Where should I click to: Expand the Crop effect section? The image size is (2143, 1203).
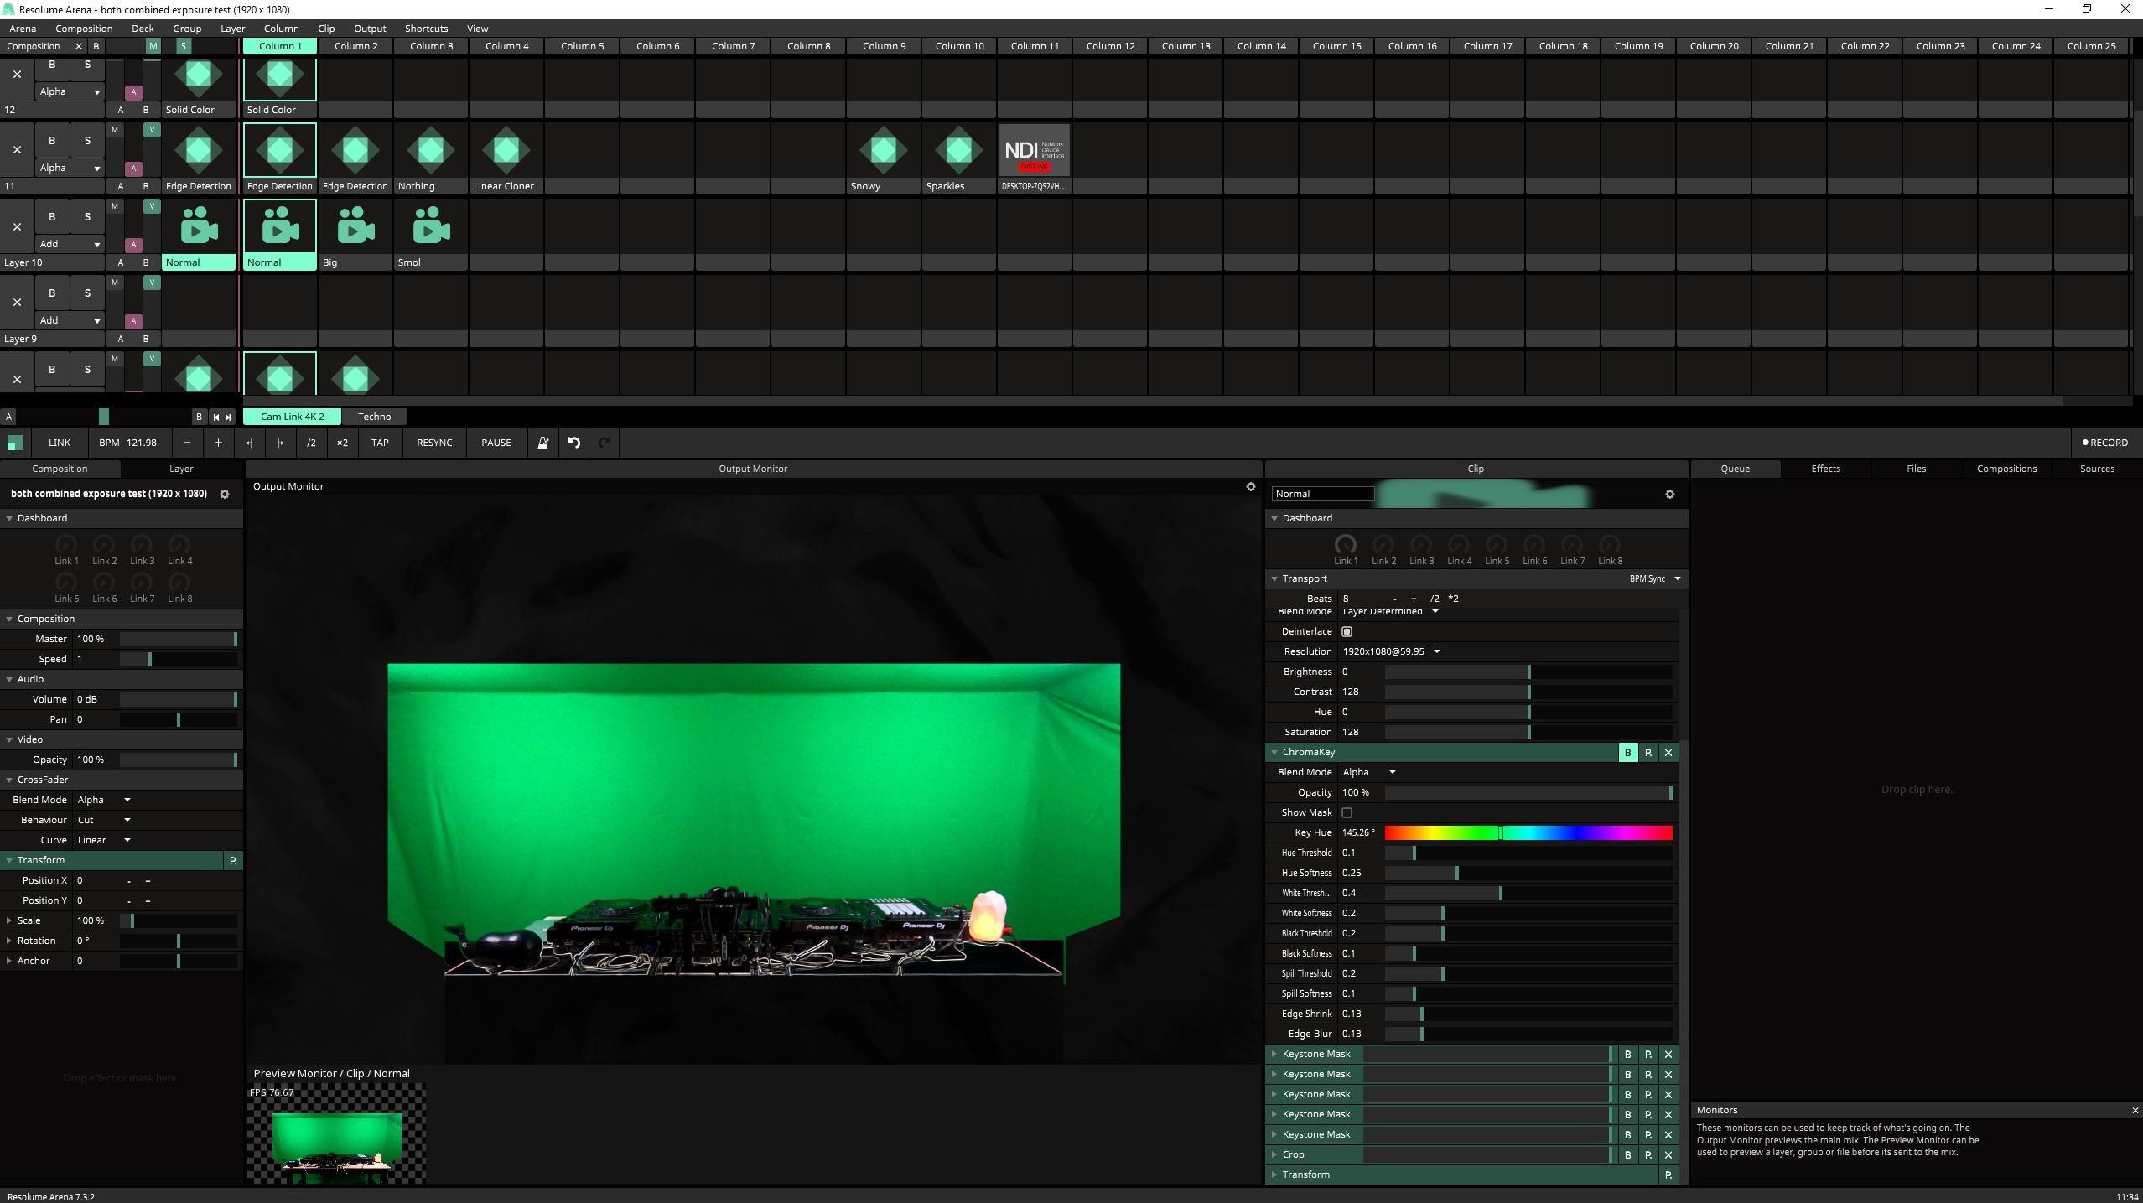tap(1274, 1154)
